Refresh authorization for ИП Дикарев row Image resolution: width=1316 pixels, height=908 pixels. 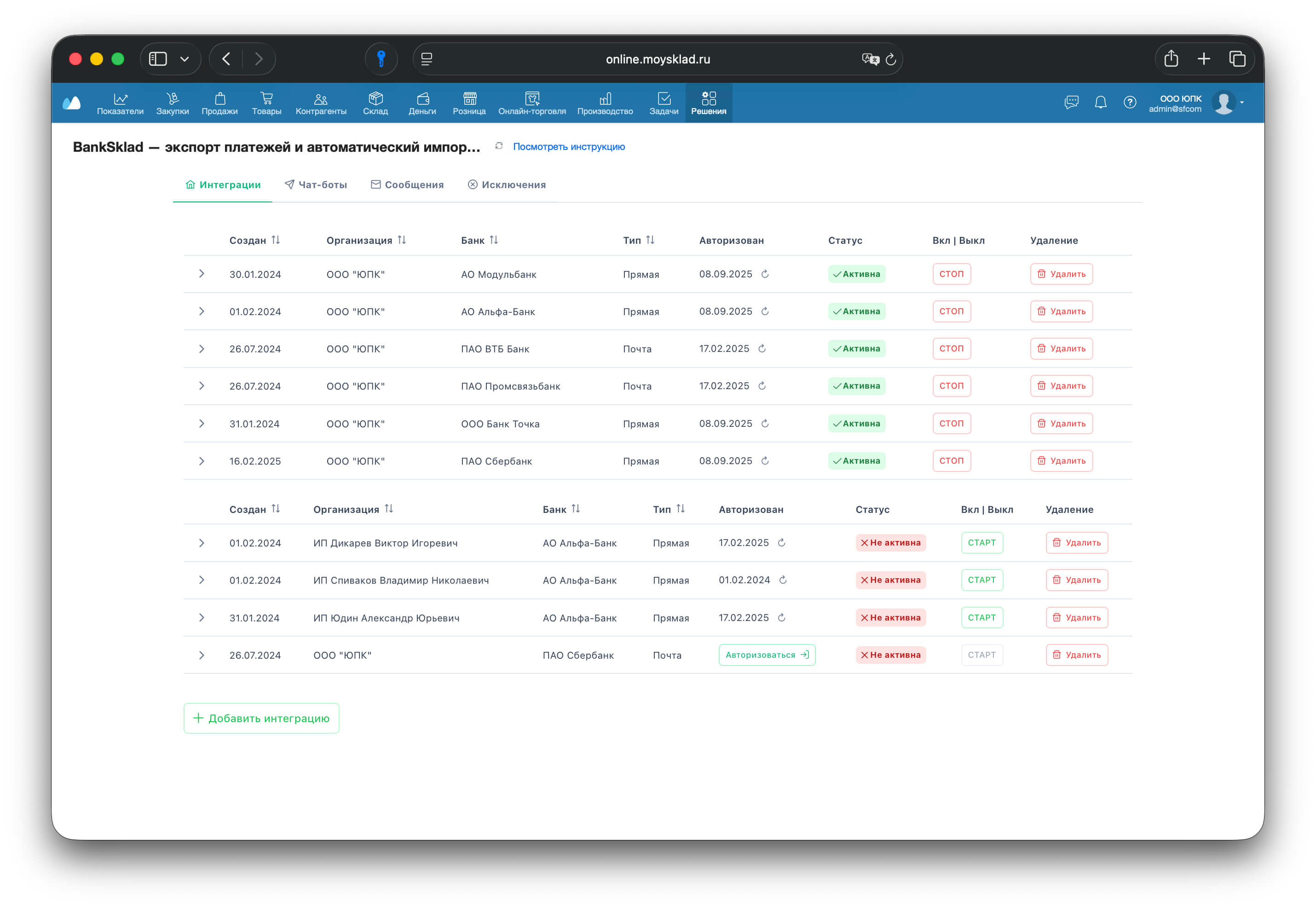(x=782, y=543)
